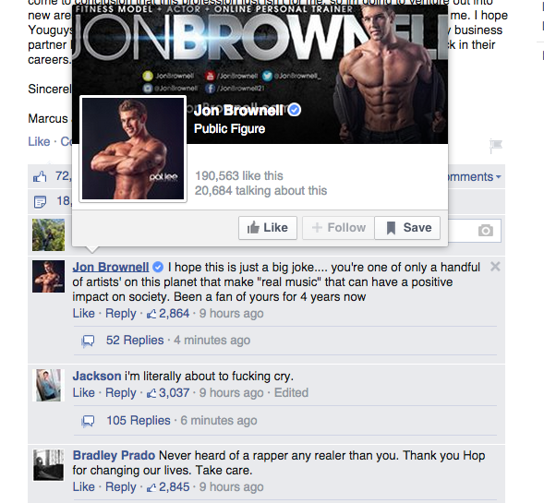
Task: Click the camera icon in comment box
Action: tap(486, 231)
